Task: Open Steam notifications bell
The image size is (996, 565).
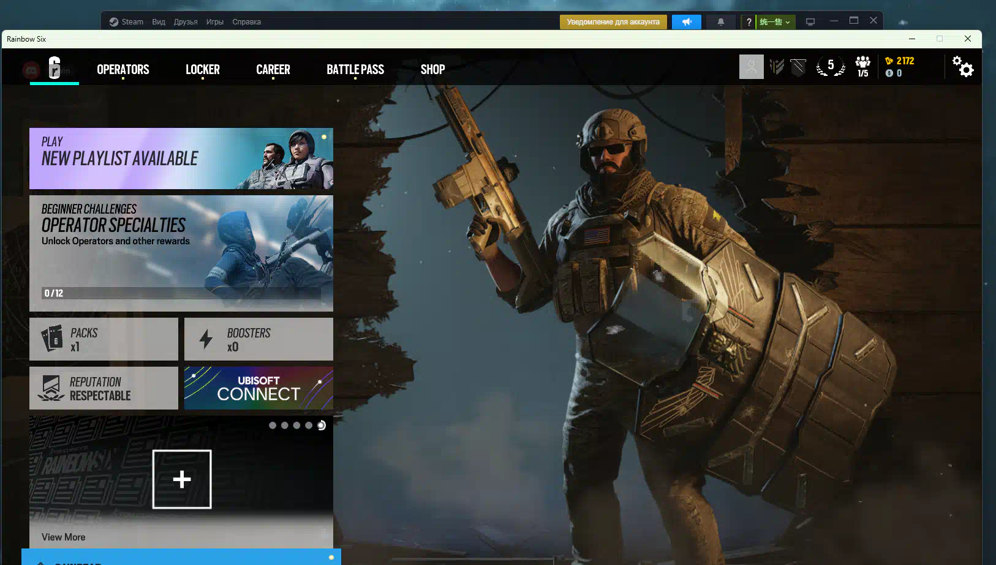Action: (x=720, y=22)
